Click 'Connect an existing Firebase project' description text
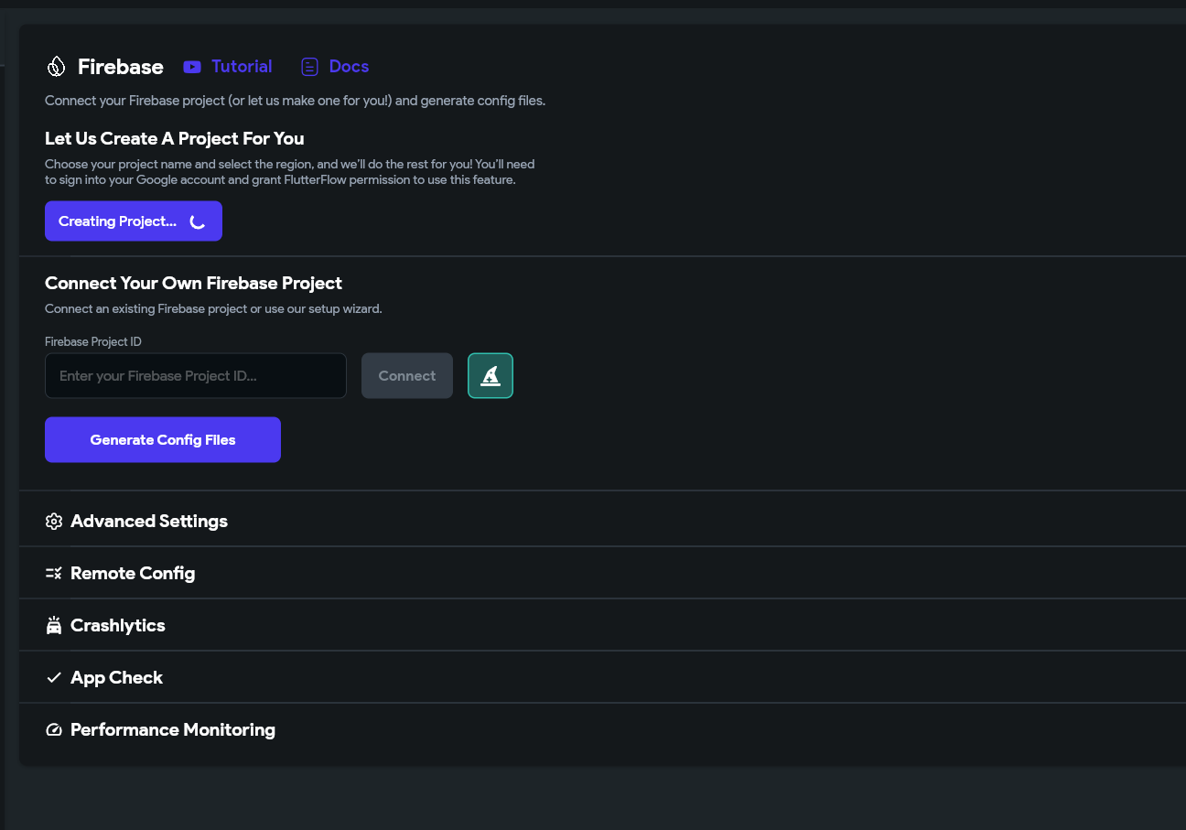This screenshot has height=830, width=1186. coord(213,309)
